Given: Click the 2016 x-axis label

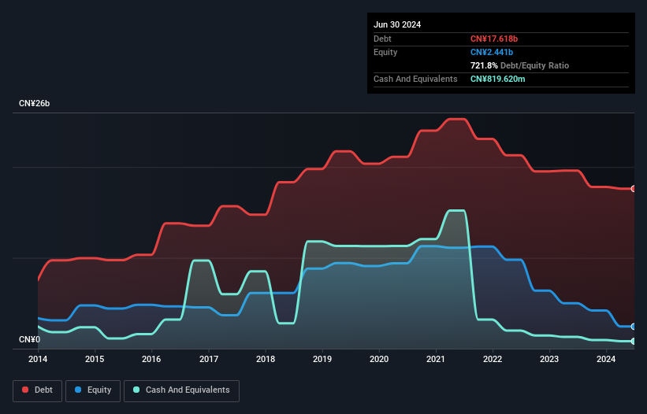Looking at the screenshot, I should 151,359.
